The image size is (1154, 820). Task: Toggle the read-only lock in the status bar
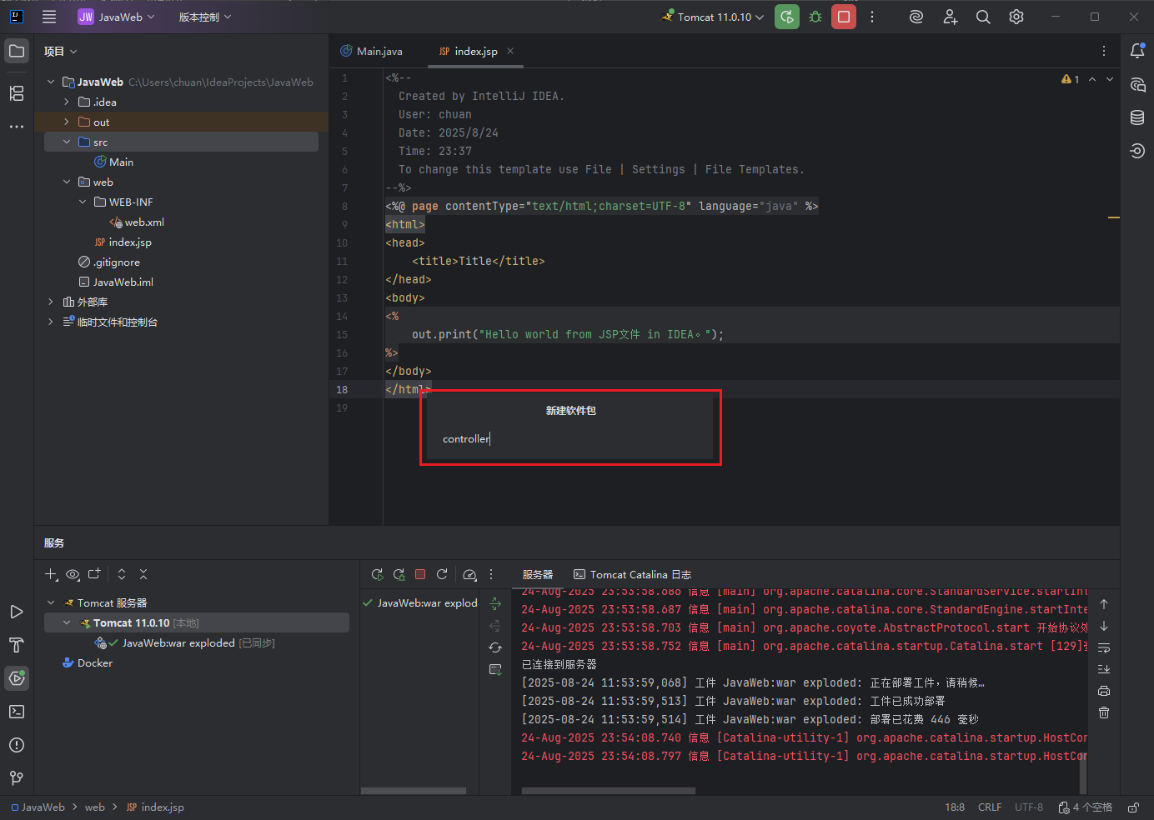(1133, 807)
